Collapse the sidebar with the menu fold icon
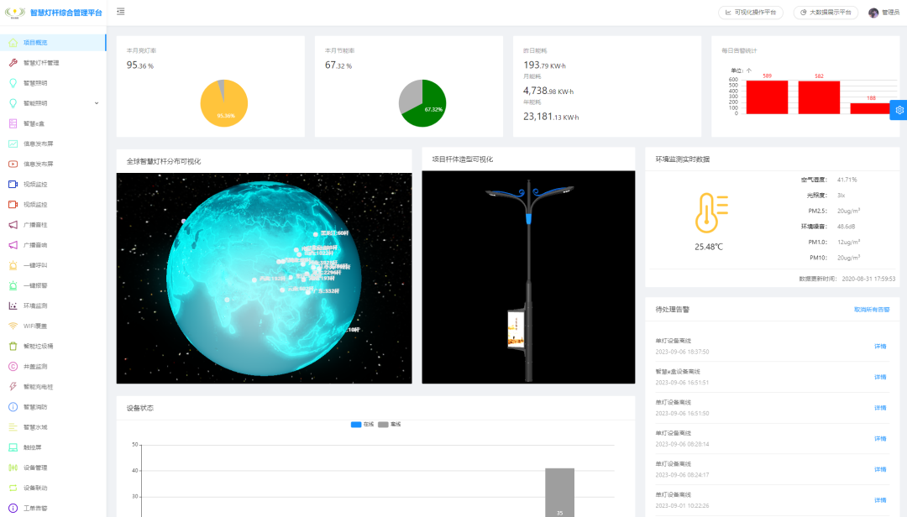The height and width of the screenshot is (517, 907). pos(120,12)
